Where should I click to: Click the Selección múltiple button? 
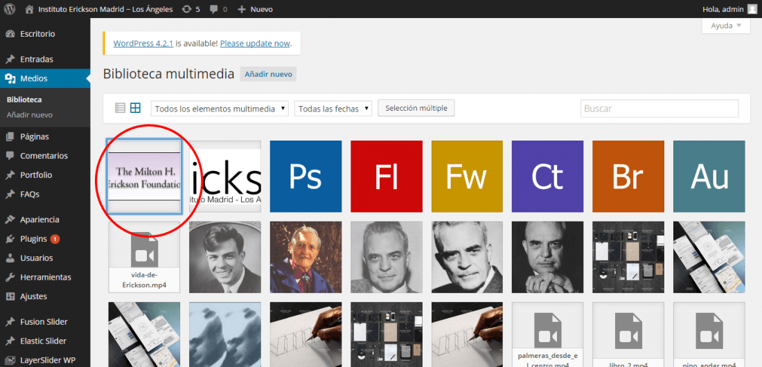[416, 108]
